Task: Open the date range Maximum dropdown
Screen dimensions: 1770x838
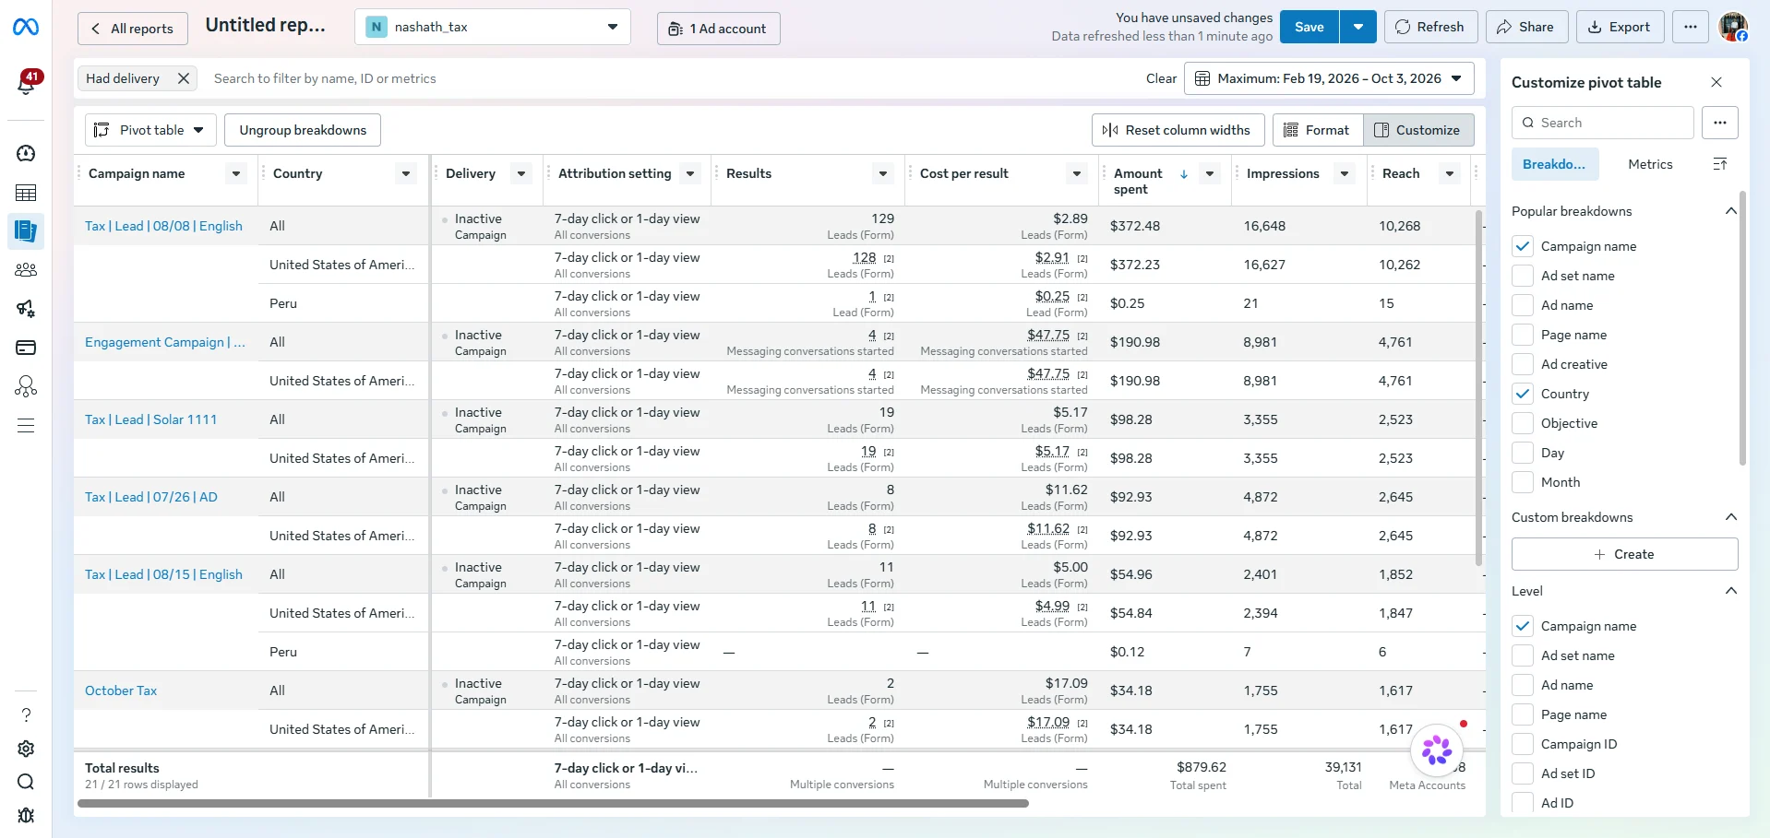Action: 1329,78
